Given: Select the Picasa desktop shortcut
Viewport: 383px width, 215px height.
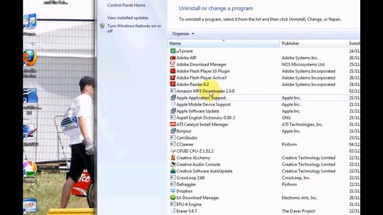Looking at the screenshot, I should pyautogui.click(x=30, y=172).
